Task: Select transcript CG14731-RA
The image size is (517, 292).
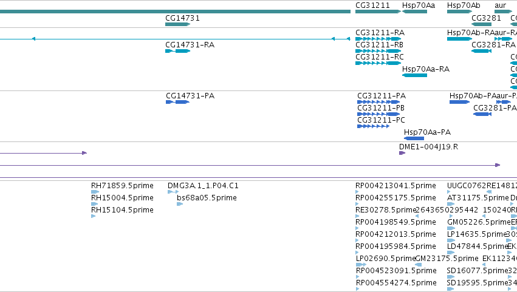Action: 178,51
